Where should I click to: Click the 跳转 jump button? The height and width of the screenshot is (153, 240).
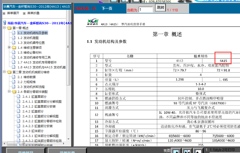point(160,7)
